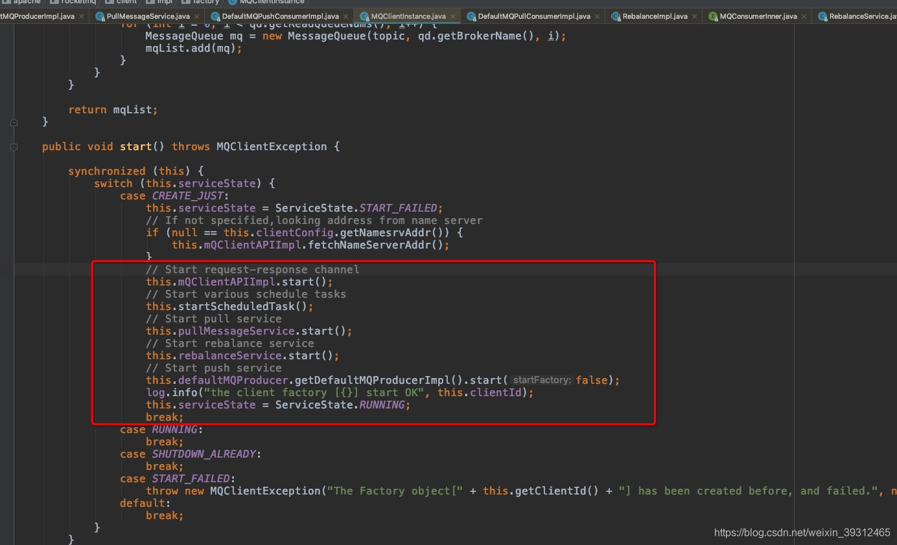
Task: Click ServiceState.START_FAILED assignment
Action: (294, 208)
